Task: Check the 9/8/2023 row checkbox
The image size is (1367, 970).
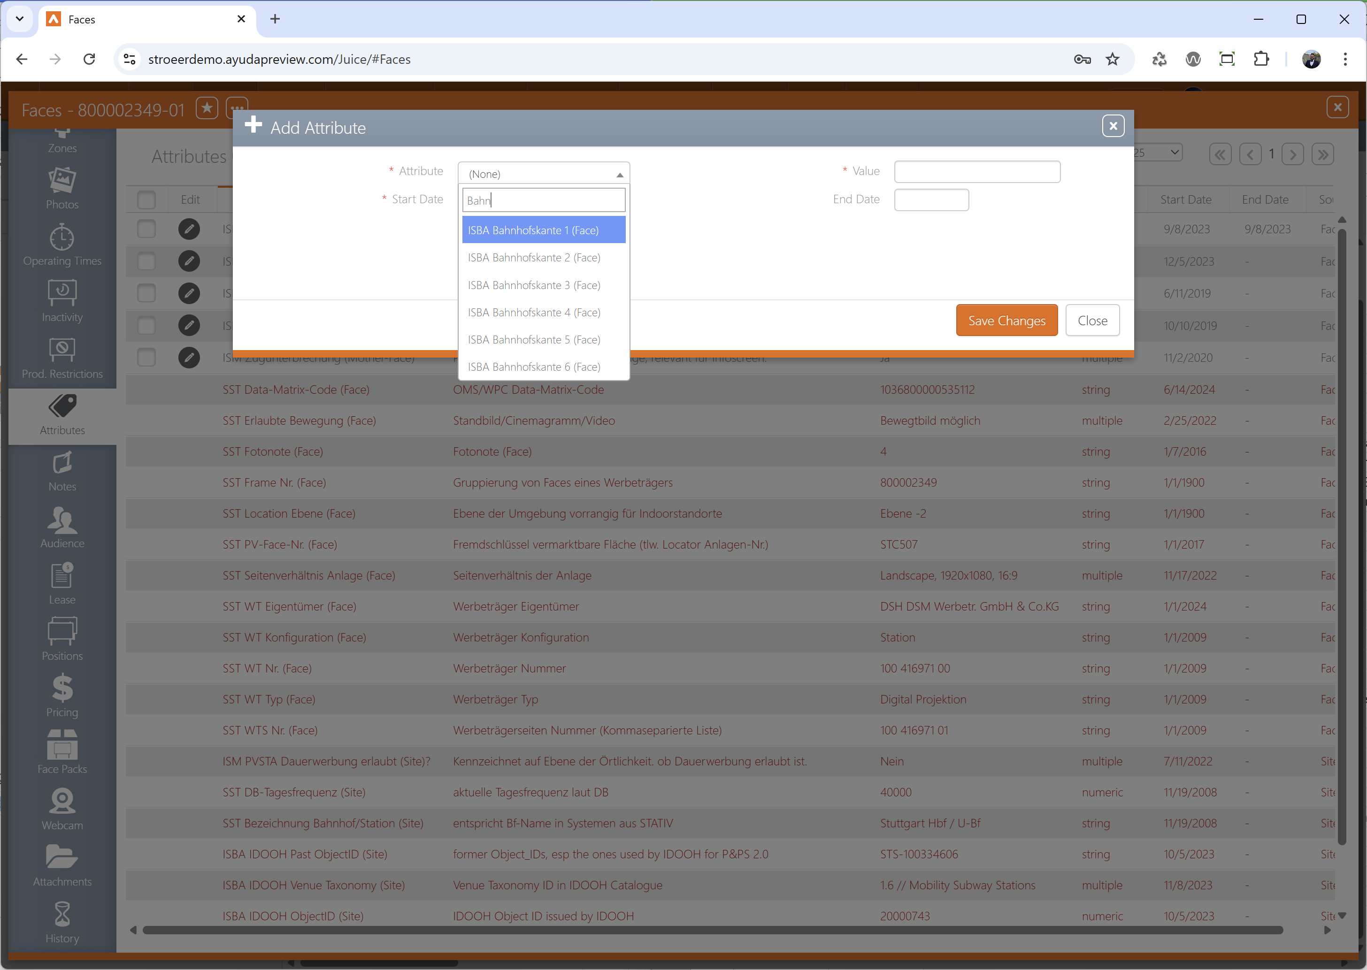Action: (x=146, y=229)
